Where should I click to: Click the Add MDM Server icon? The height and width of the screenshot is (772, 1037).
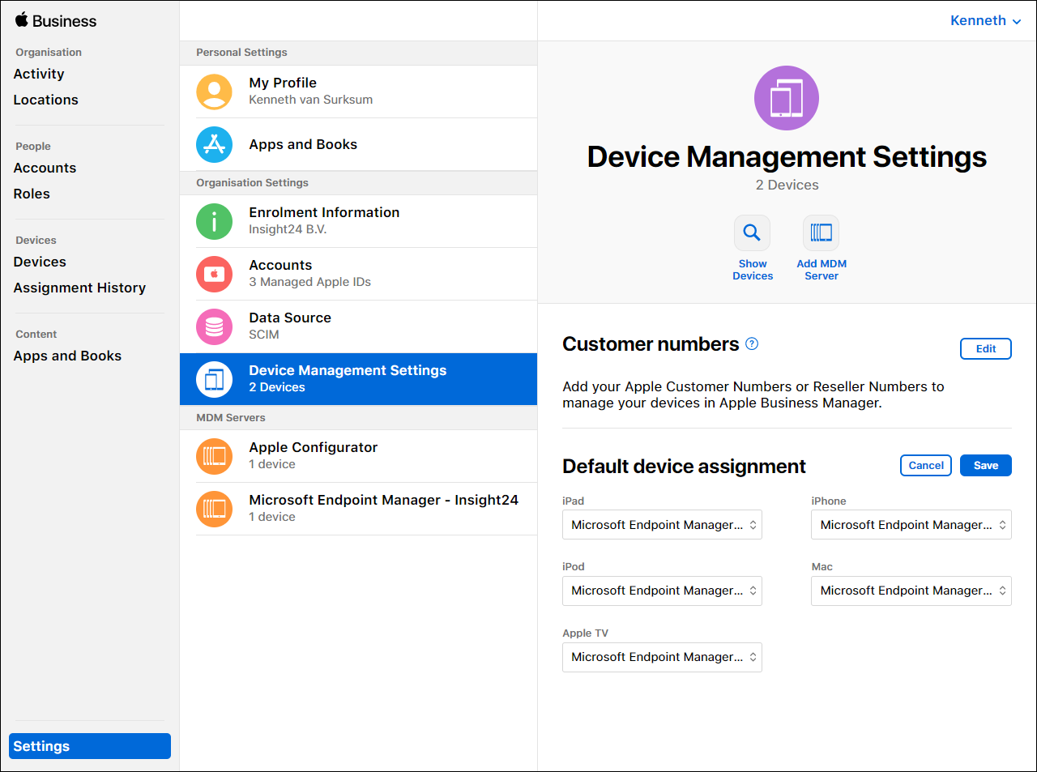click(821, 232)
